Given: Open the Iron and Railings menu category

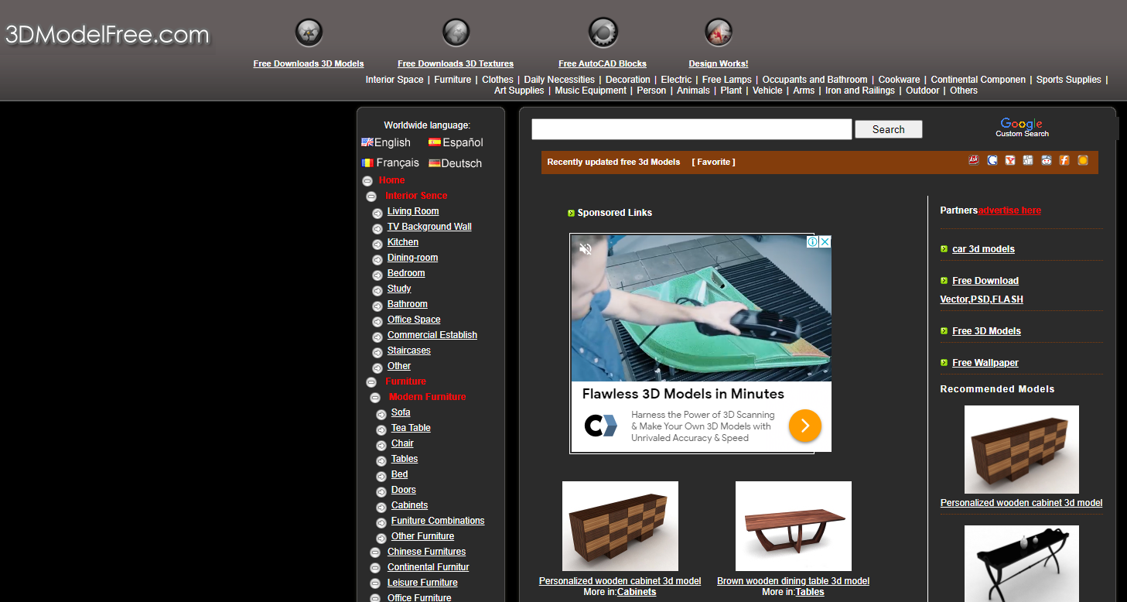Looking at the screenshot, I should (860, 91).
